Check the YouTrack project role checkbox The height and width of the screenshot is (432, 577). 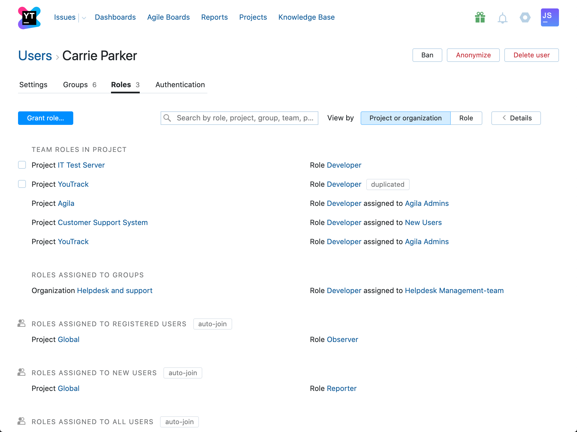pos(22,184)
